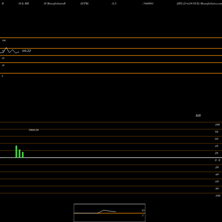
Task: Click the 30 label on RSI left axis
Action: point(3,65)
